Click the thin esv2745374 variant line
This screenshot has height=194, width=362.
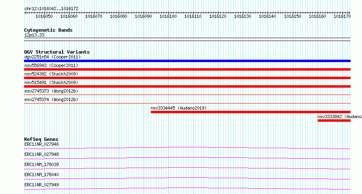click(x=187, y=103)
